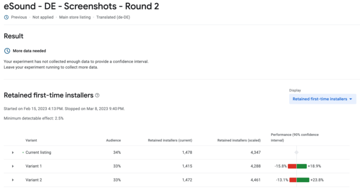Expand the Variant 1 row

(x=13, y=166)
